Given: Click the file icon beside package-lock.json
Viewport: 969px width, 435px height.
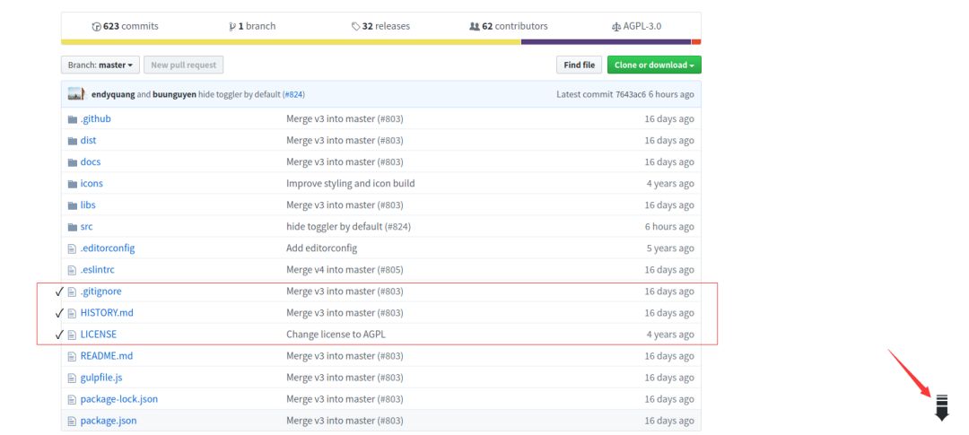Looking at the screenshot, I should (72, 400).
